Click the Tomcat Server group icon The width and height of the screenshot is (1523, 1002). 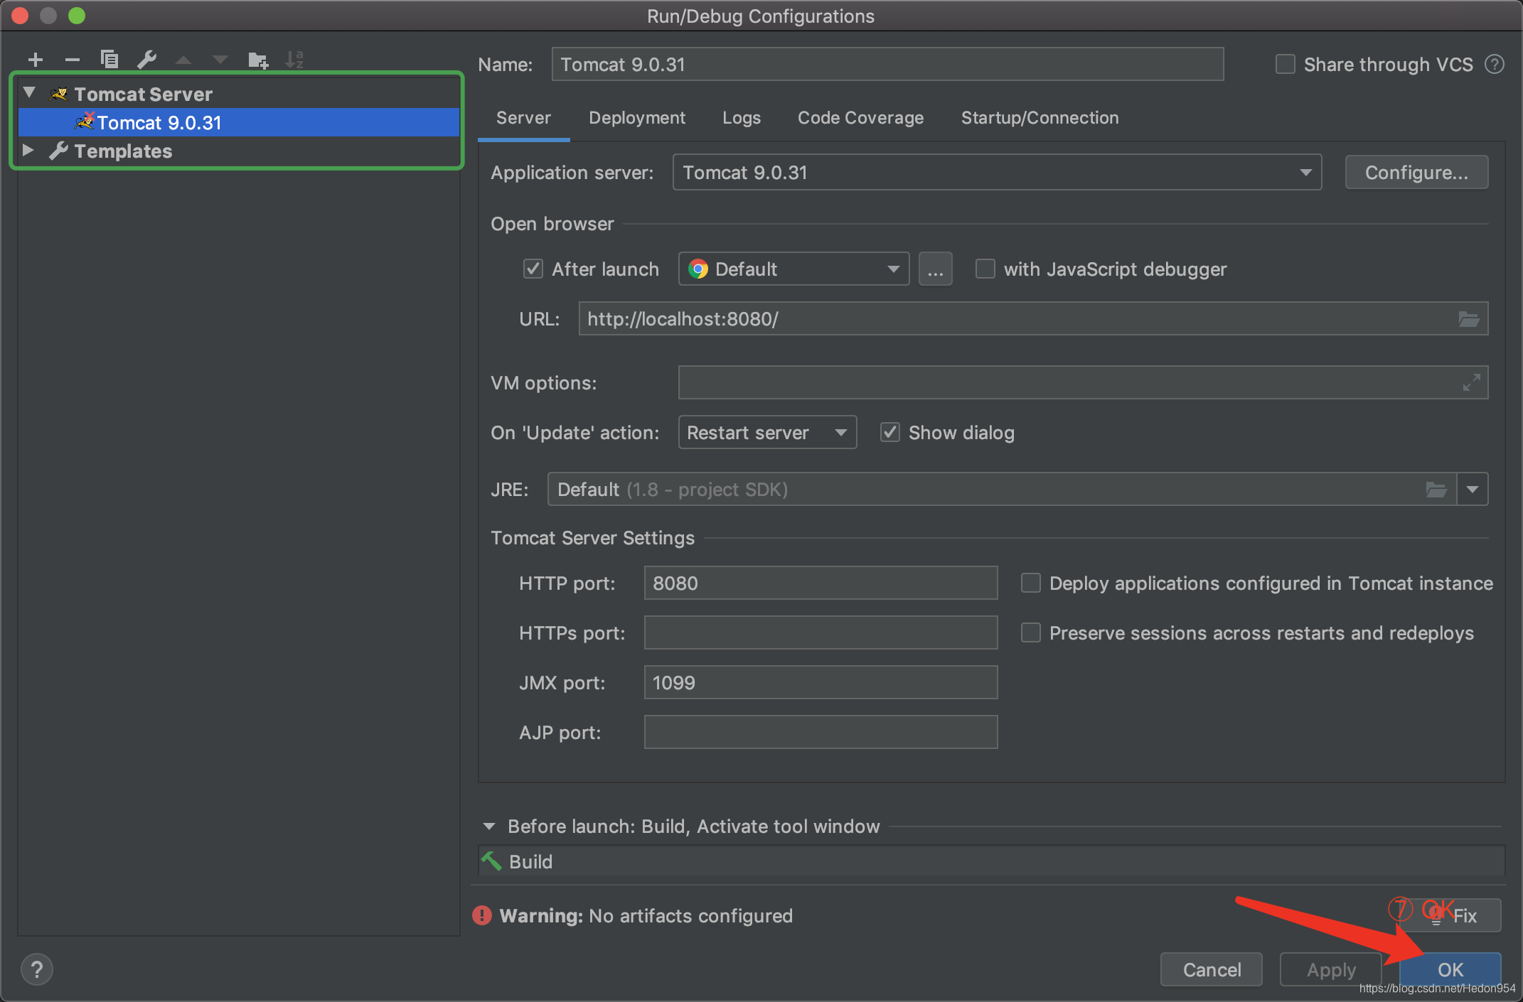[59, 94]
